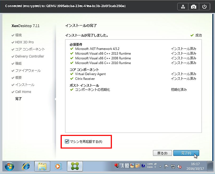Click Microsoft Visual x86 C++ 2010 Runtime
This screenshot has height=174, width=215.
(x=103, y=63)
